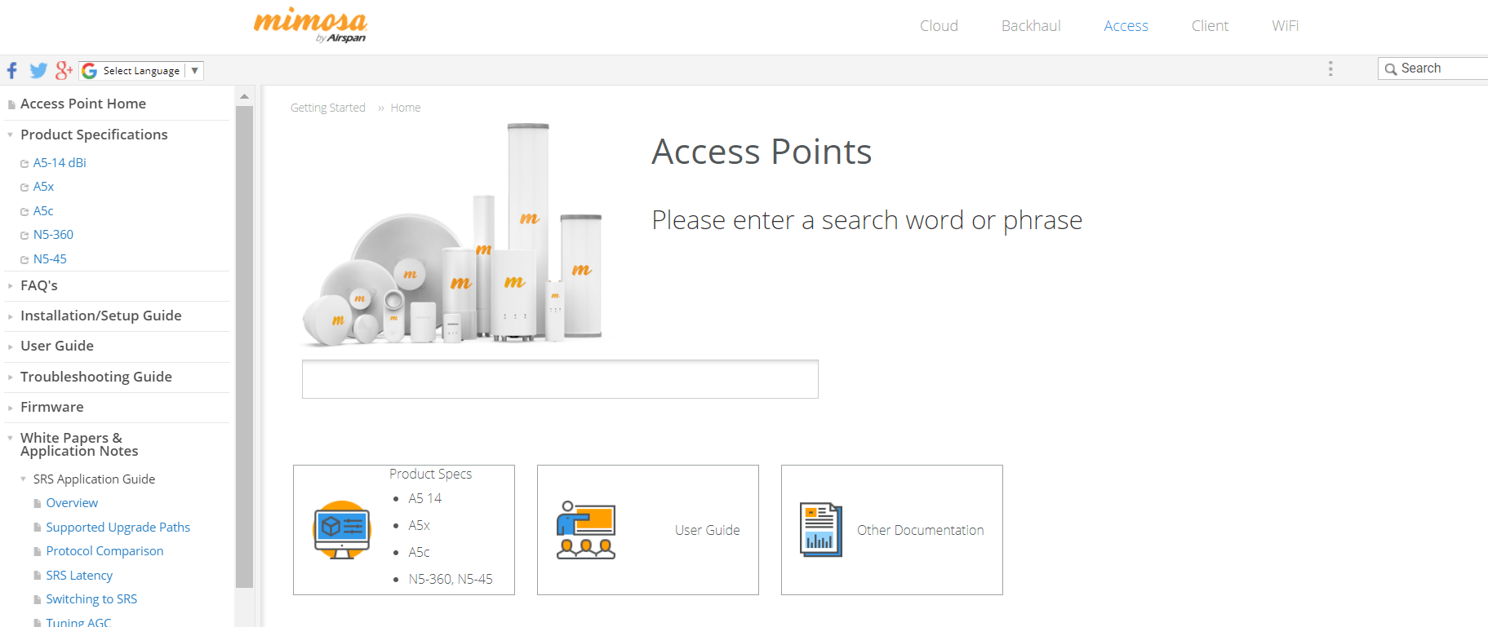
Task: Collapse the Product Specifications section
Action: coord(10,135)
